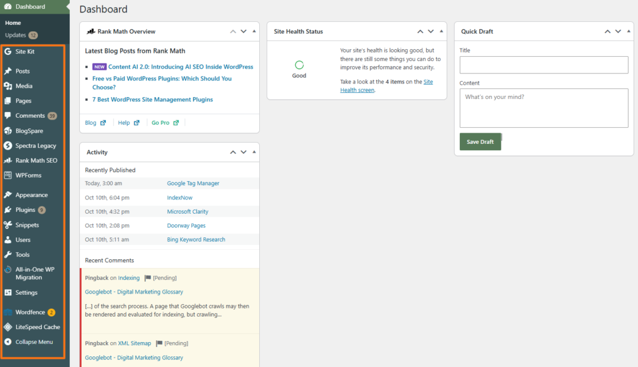Click the Comments 39 count badge
638x367 pixels.
[52, 116]
